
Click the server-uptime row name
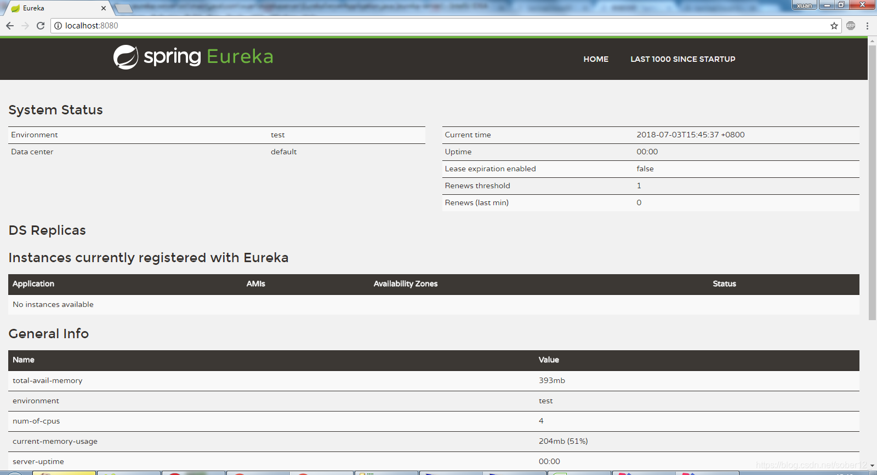(38, 461)
